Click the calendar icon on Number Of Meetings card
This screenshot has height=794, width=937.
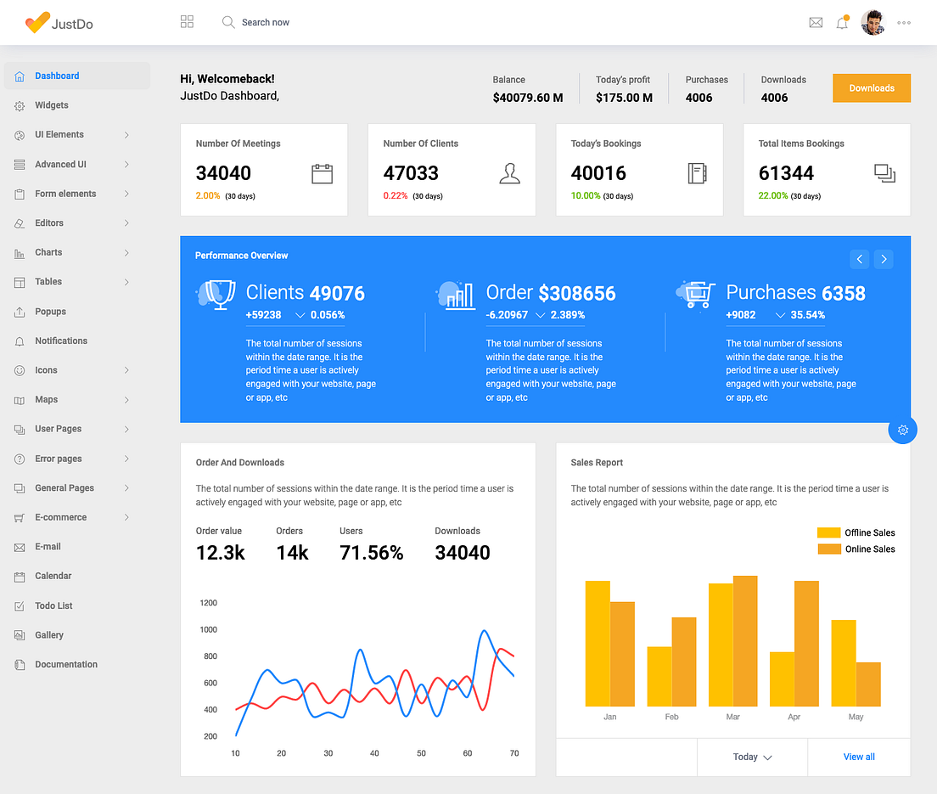point(322,173)
